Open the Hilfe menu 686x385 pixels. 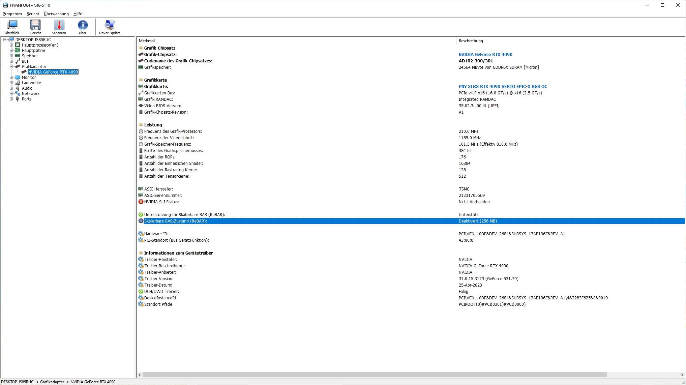point(78,14)
